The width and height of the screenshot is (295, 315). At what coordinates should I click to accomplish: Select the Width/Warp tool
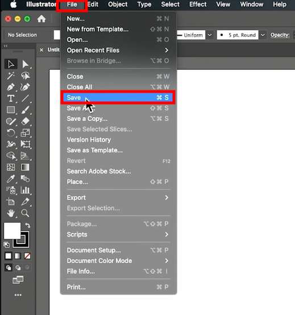[x=11, y=144]
